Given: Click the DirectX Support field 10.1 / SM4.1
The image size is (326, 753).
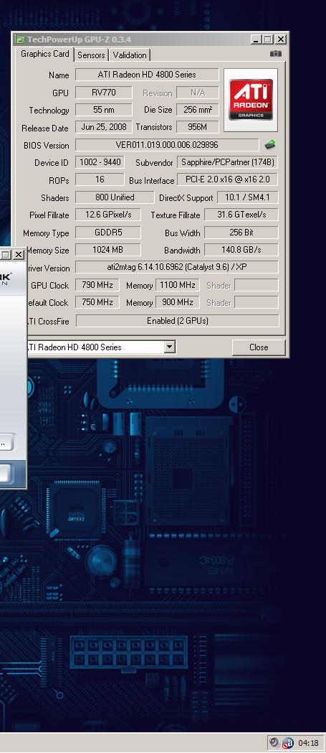Looking at the screenshot, I should tap(247, 197).
